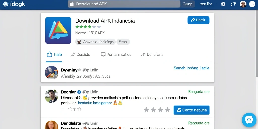258x129 pixels.
Task: Click the Dendlalate reviewer avatar
Action: click(51, 125)
